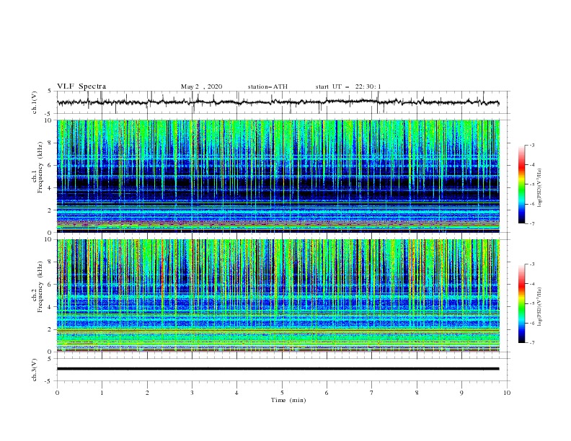Image resolution: width=571 pixels, height=441 pixels.
Task: Click the "start UT = 22:30:1" header text
Action: click(x=348, y=86)
